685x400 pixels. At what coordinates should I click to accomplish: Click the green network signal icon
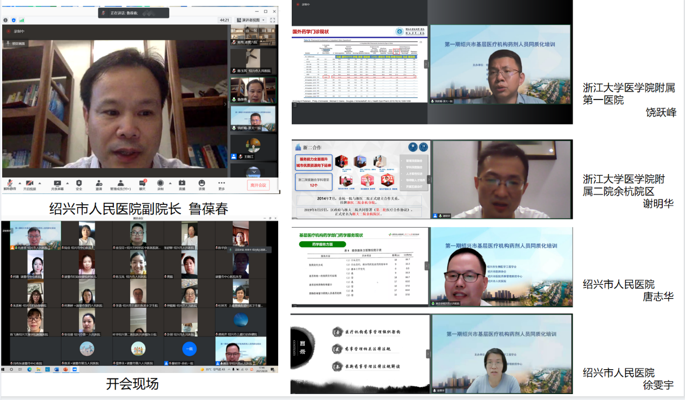coord(21,20)
